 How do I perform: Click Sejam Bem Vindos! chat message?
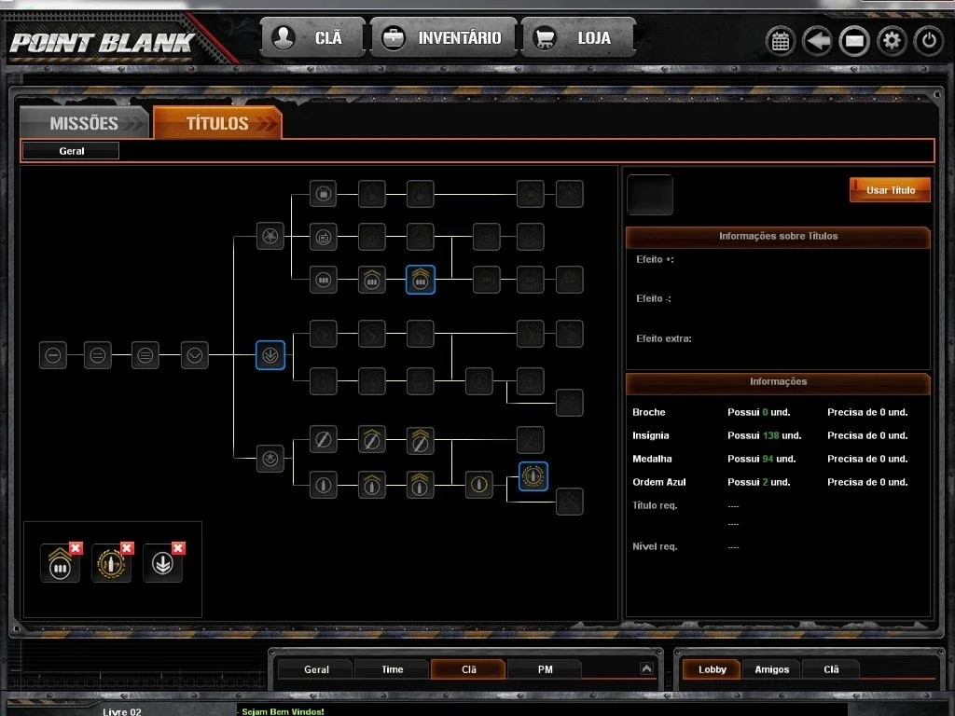click(283, 711)
